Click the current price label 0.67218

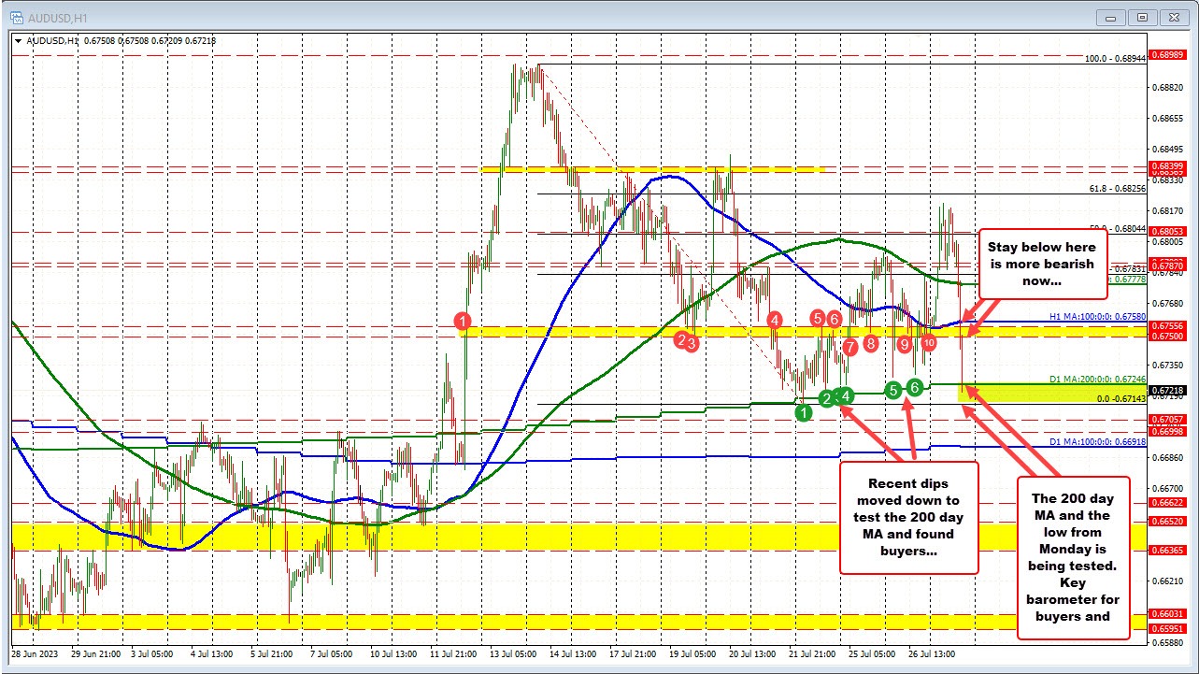point(1169,390)
